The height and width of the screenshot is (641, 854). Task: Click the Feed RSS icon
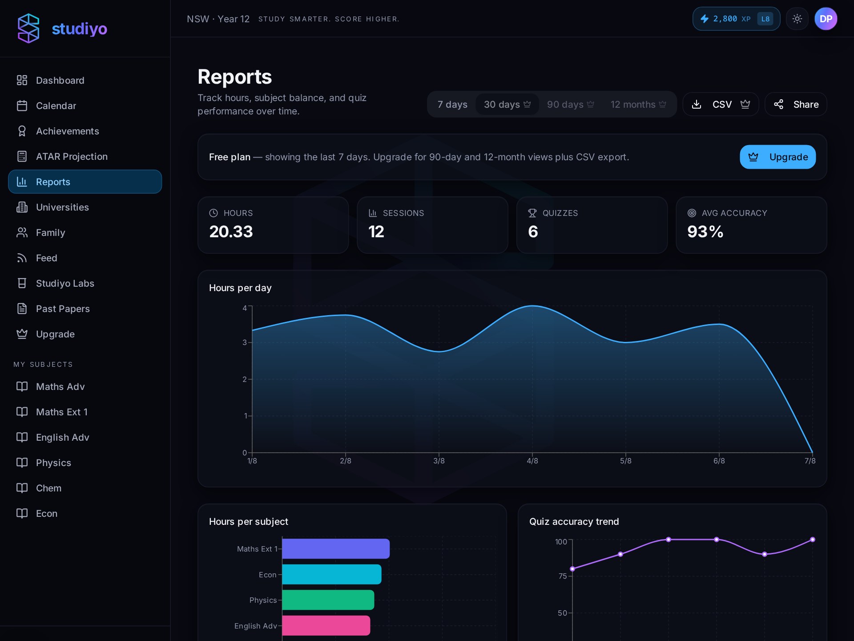tap(22, 258)
